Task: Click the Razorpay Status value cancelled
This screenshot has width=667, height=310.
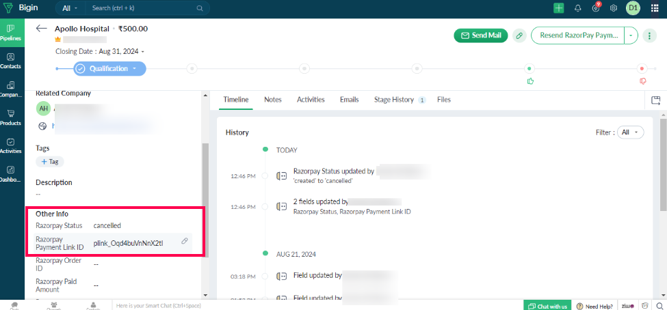Action: point(107,225)
